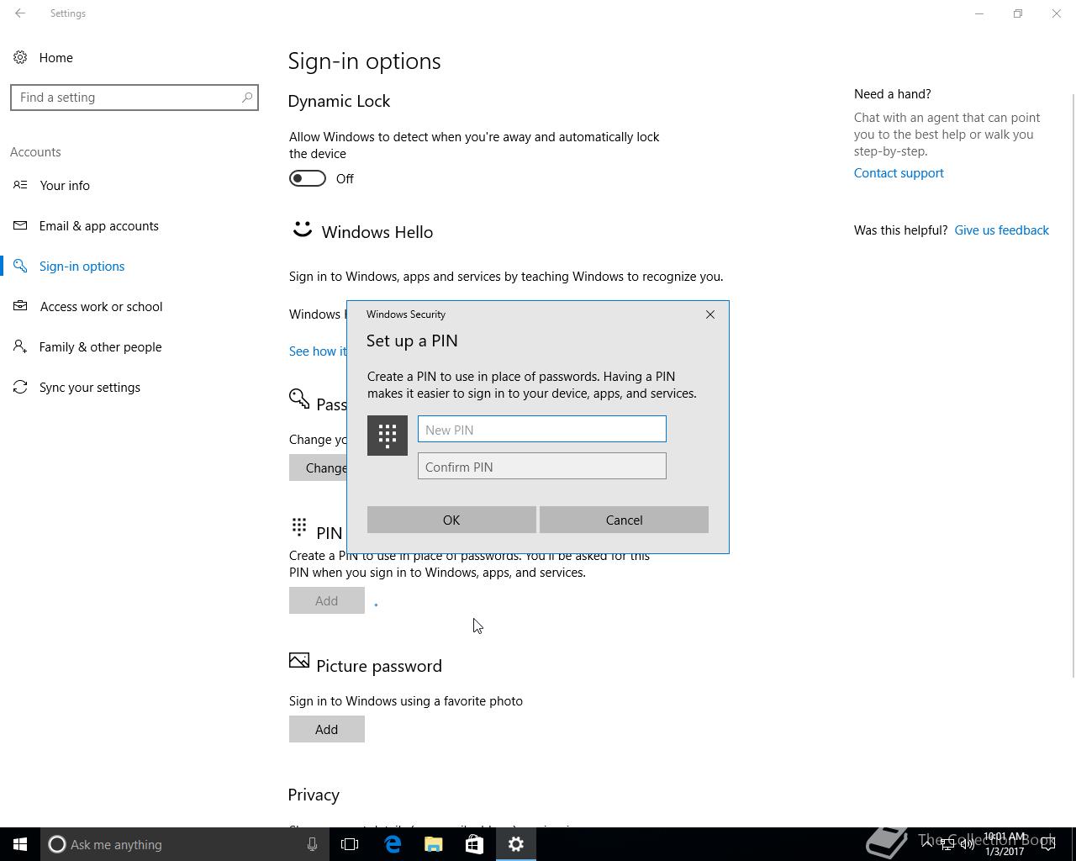The width and height of the screenshot is (1076, 861).
Task: Click the Settings gear on taskbar
Action: tap(516, 844)
